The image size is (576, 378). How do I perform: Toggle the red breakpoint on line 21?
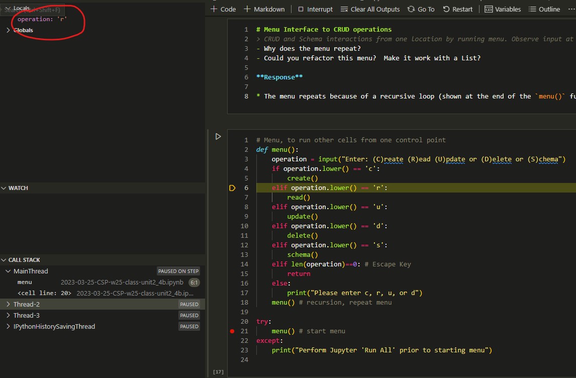pos(232,331)
